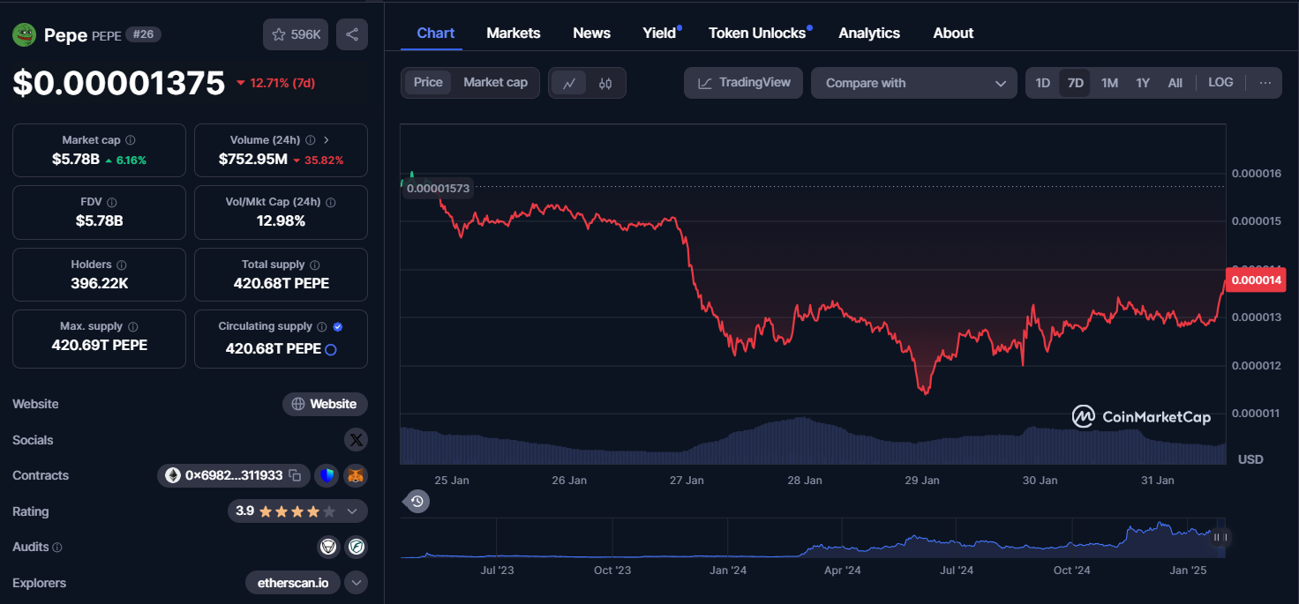Viewport: 1299px width, 604px height.
Task: Open the Analytics tab
Action: [869, 34]
